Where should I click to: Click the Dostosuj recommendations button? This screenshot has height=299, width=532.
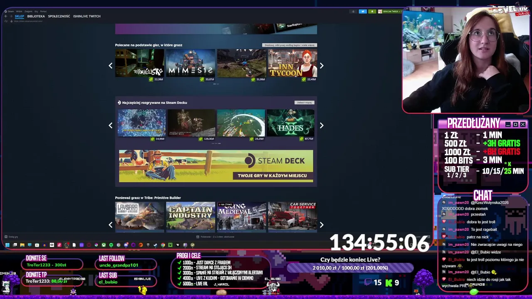290,45
